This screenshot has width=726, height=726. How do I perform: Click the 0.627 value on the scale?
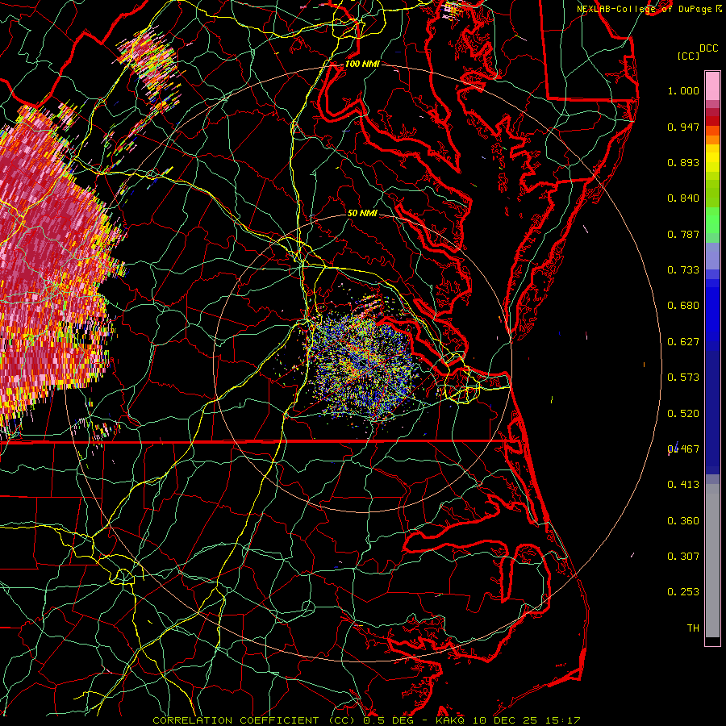pos(683,342)
